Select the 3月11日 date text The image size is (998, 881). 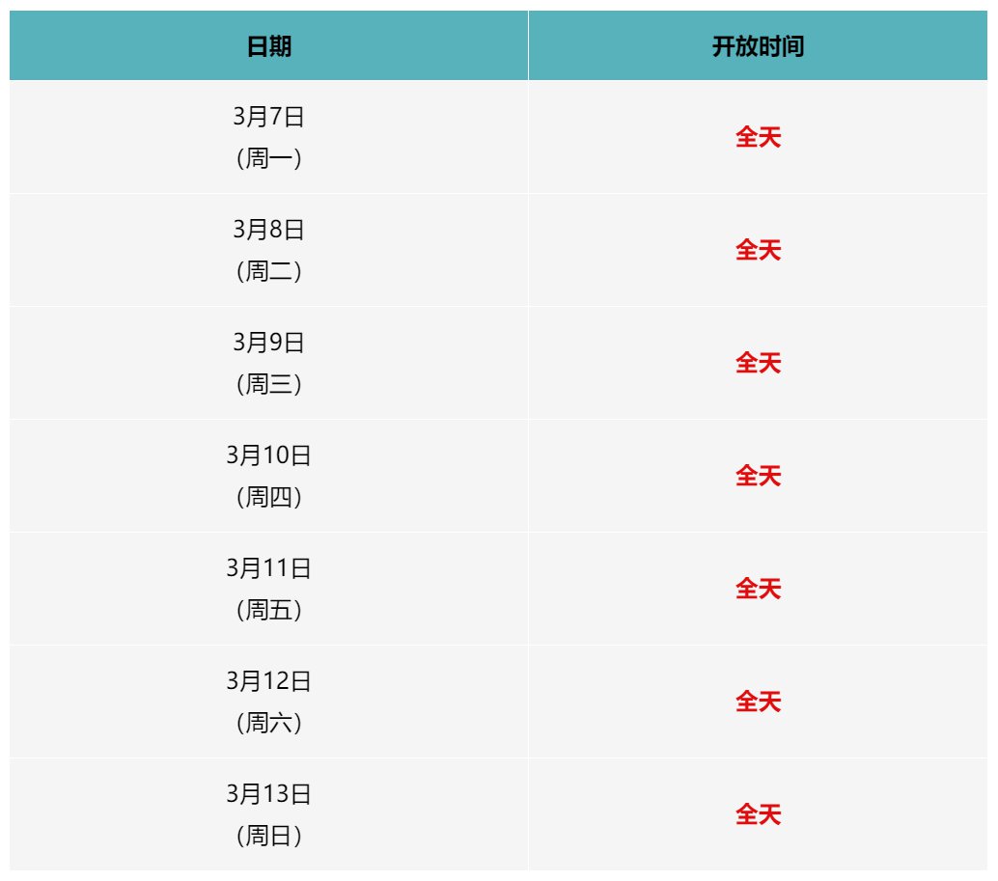269,569
